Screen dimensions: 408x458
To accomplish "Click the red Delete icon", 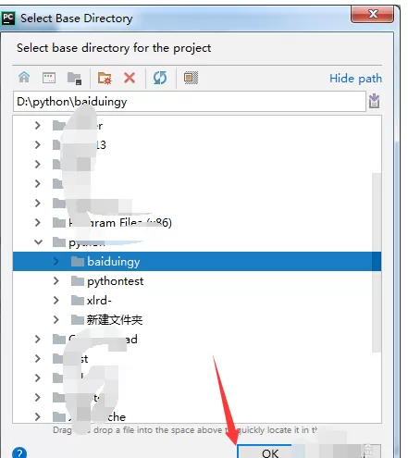I will point(130,78).
